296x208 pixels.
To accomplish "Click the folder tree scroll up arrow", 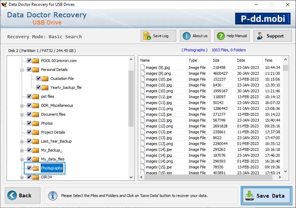I will 131,60.
